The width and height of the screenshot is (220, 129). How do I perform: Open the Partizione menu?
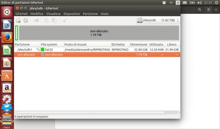click(90, 14)
